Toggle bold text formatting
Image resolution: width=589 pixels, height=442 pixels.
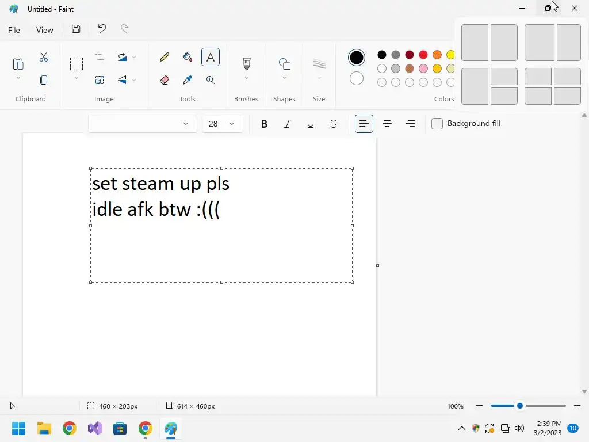(264, 124)
